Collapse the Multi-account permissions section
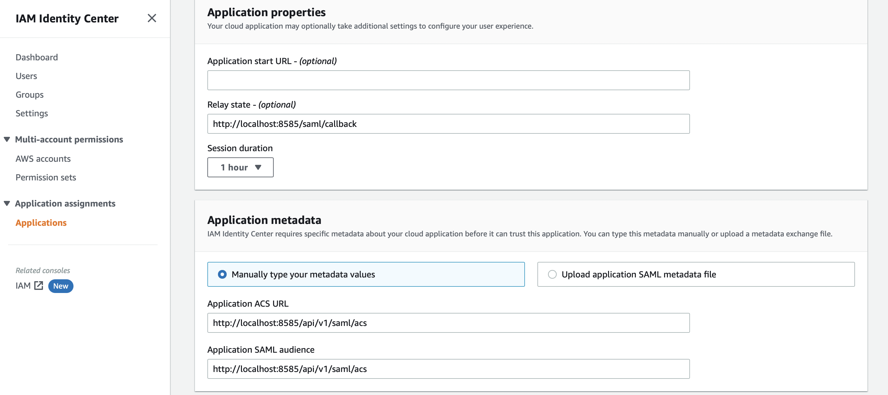The height and width of the screenshot is (395, 888). 7,139
